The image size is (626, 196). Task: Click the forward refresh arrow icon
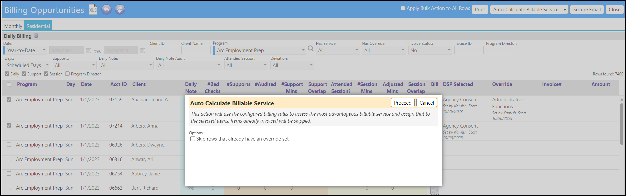(120, 10)
